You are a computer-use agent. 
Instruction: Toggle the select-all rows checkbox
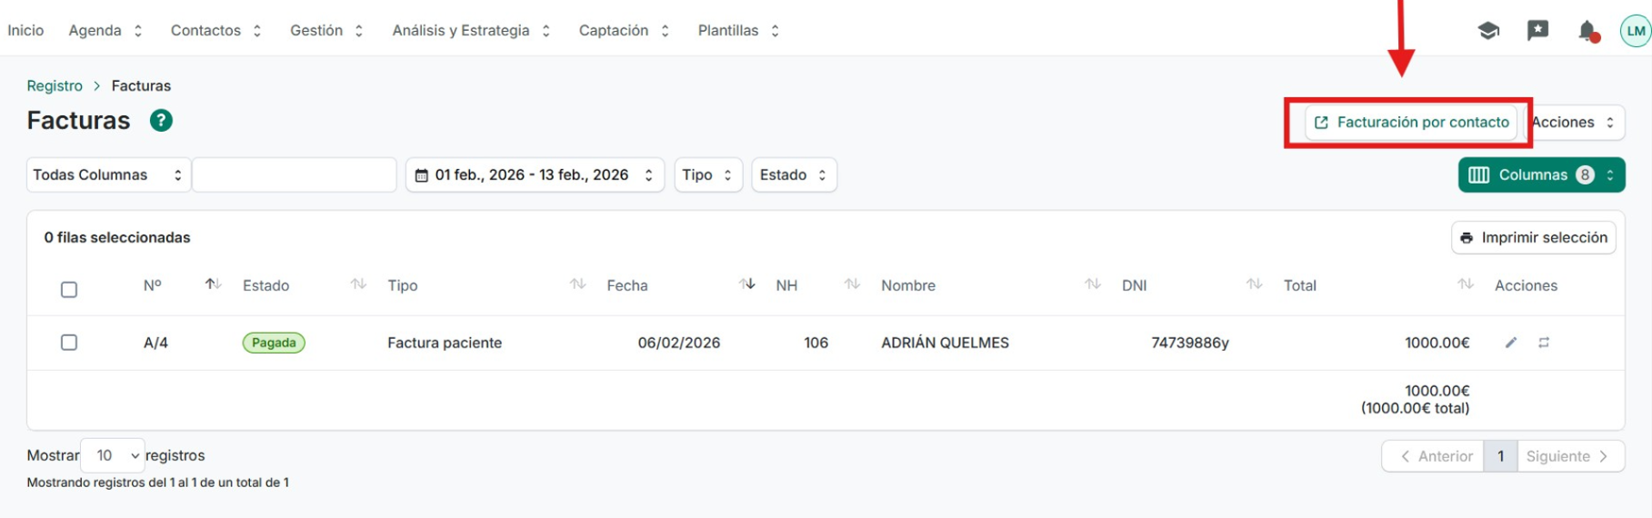[x=69, y=290]
